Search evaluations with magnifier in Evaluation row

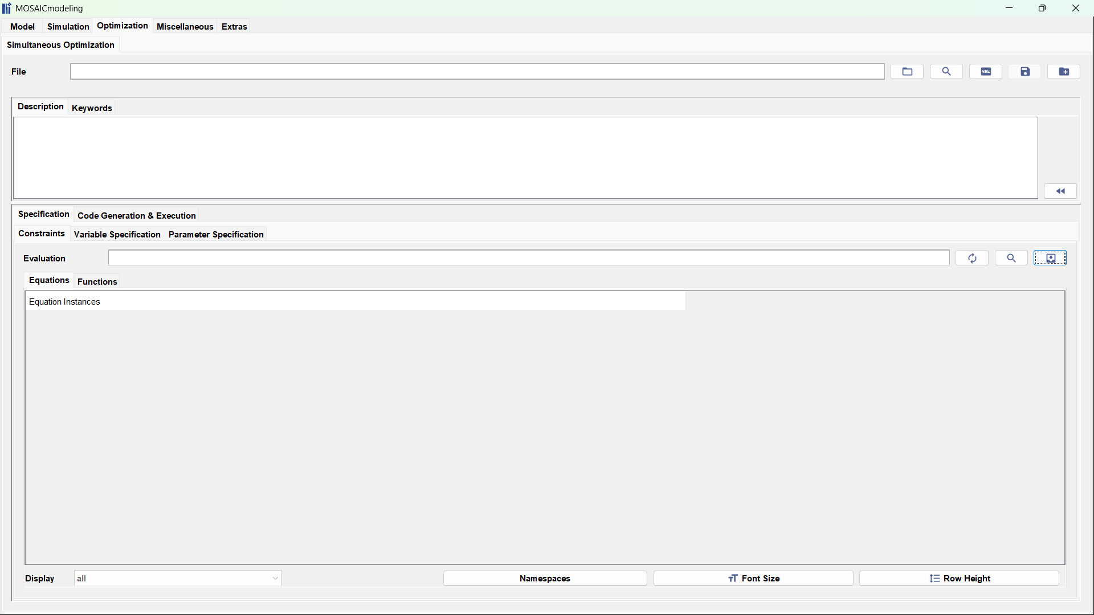click(x=1011, y=258)
